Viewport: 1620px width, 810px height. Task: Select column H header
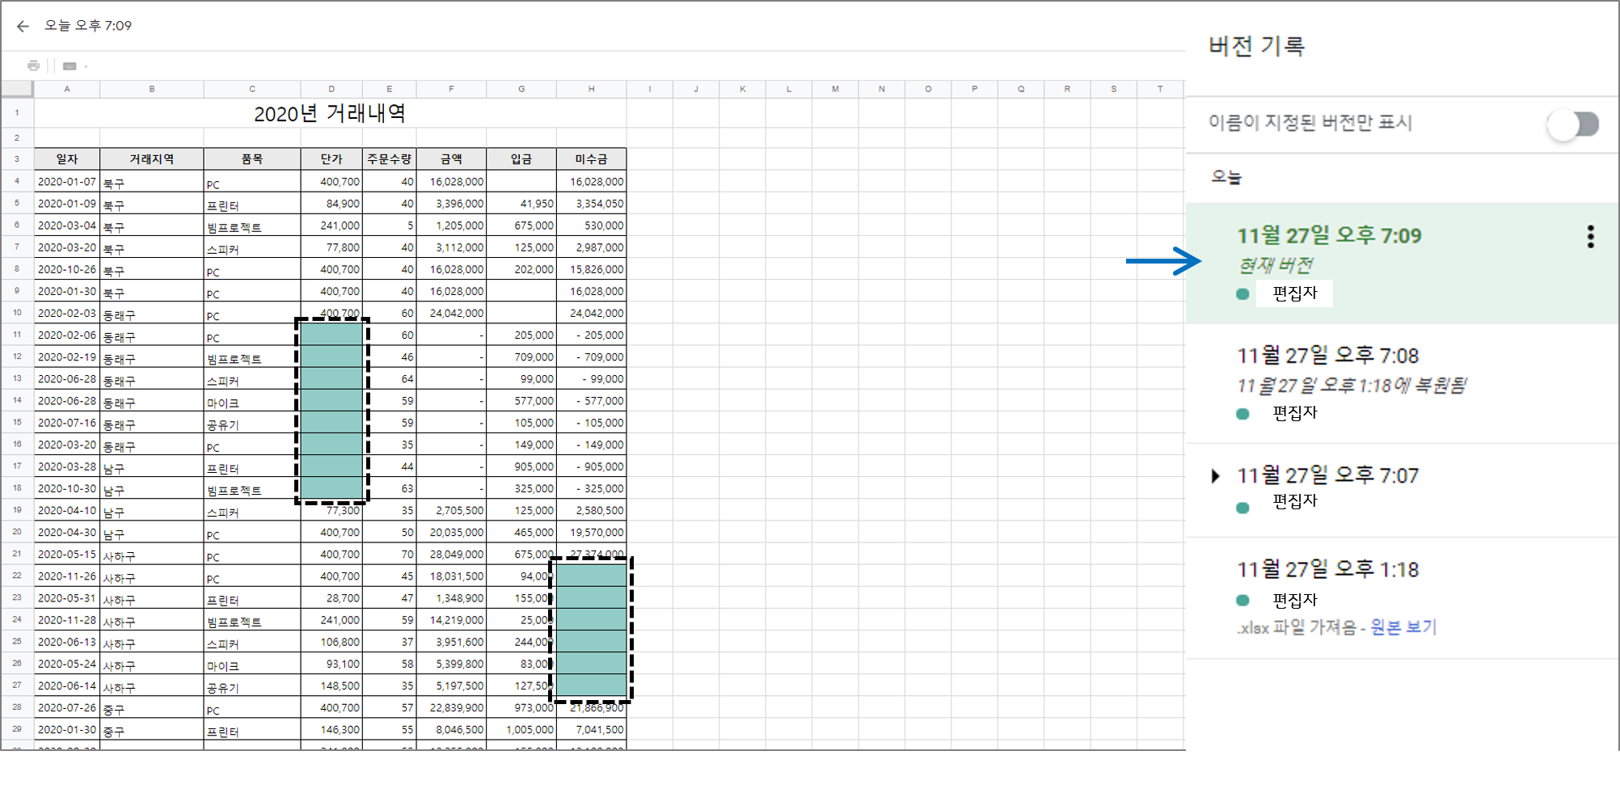tap(591, 89)
